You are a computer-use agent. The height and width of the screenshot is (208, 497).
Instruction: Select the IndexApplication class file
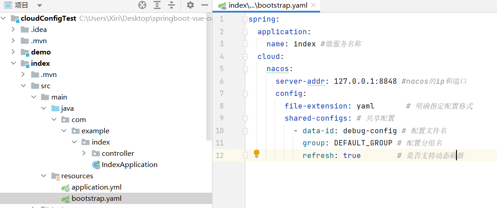point(130,165)
